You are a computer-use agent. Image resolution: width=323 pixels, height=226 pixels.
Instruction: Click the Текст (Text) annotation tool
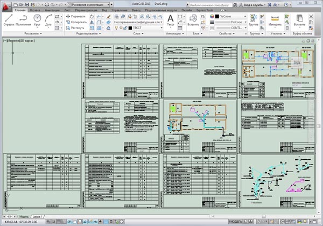click(172, 20)
